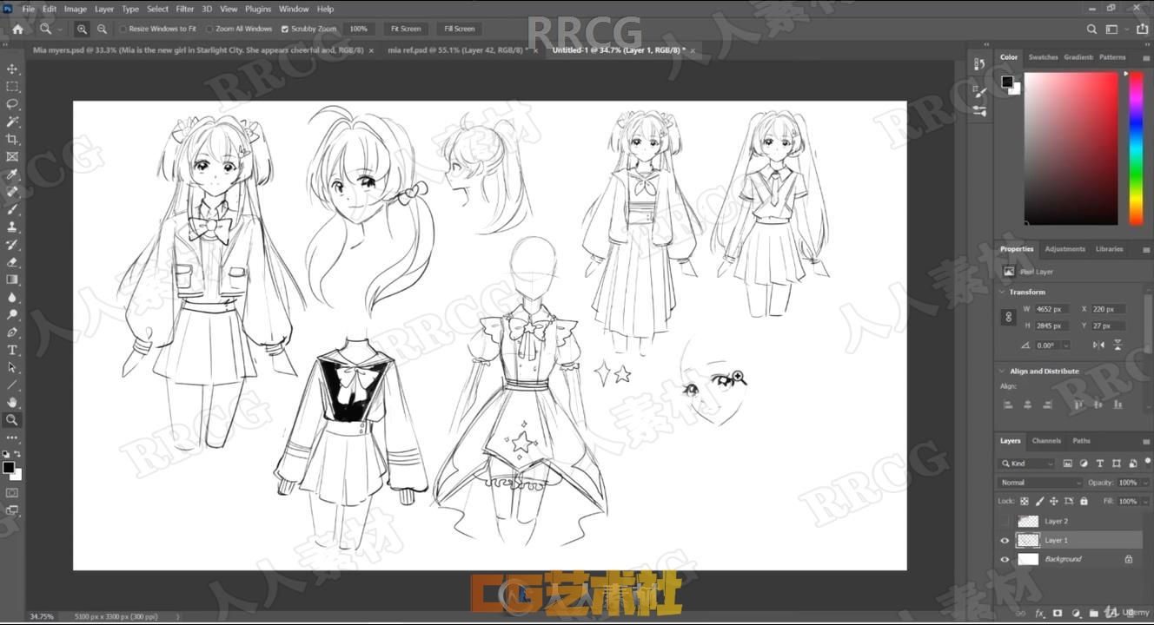Screen dimensions: 1154x625
Task: Click the Fit Screen button
Action: point(406,29)
